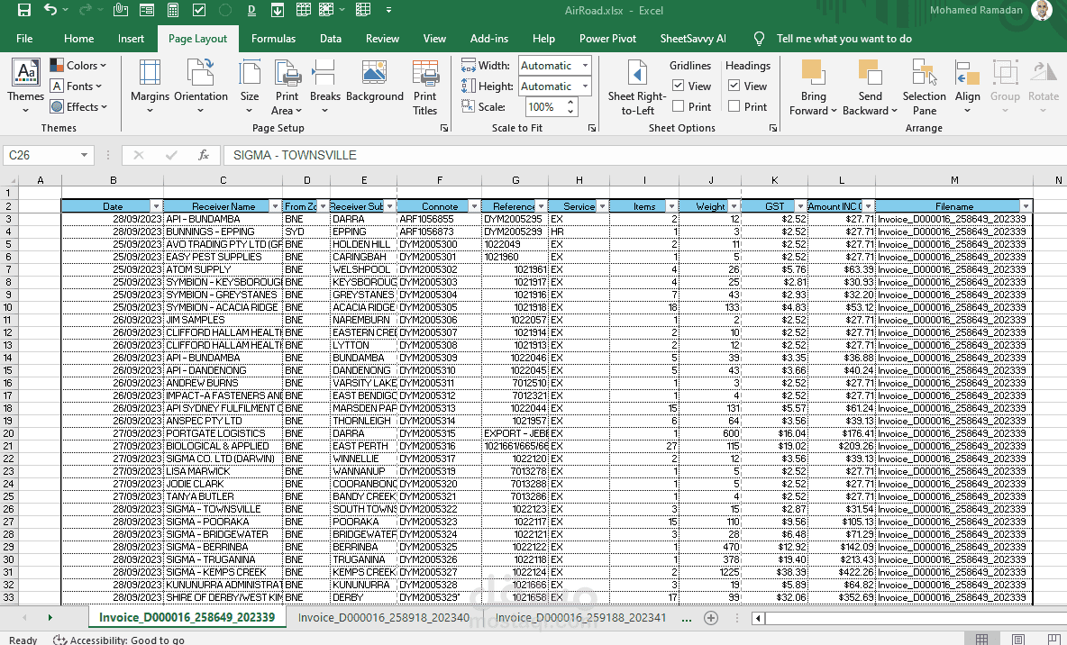1067x645 pixels.
Task: Open the Sheet Options dialog launcher
Action: click(x=773, y=128)
